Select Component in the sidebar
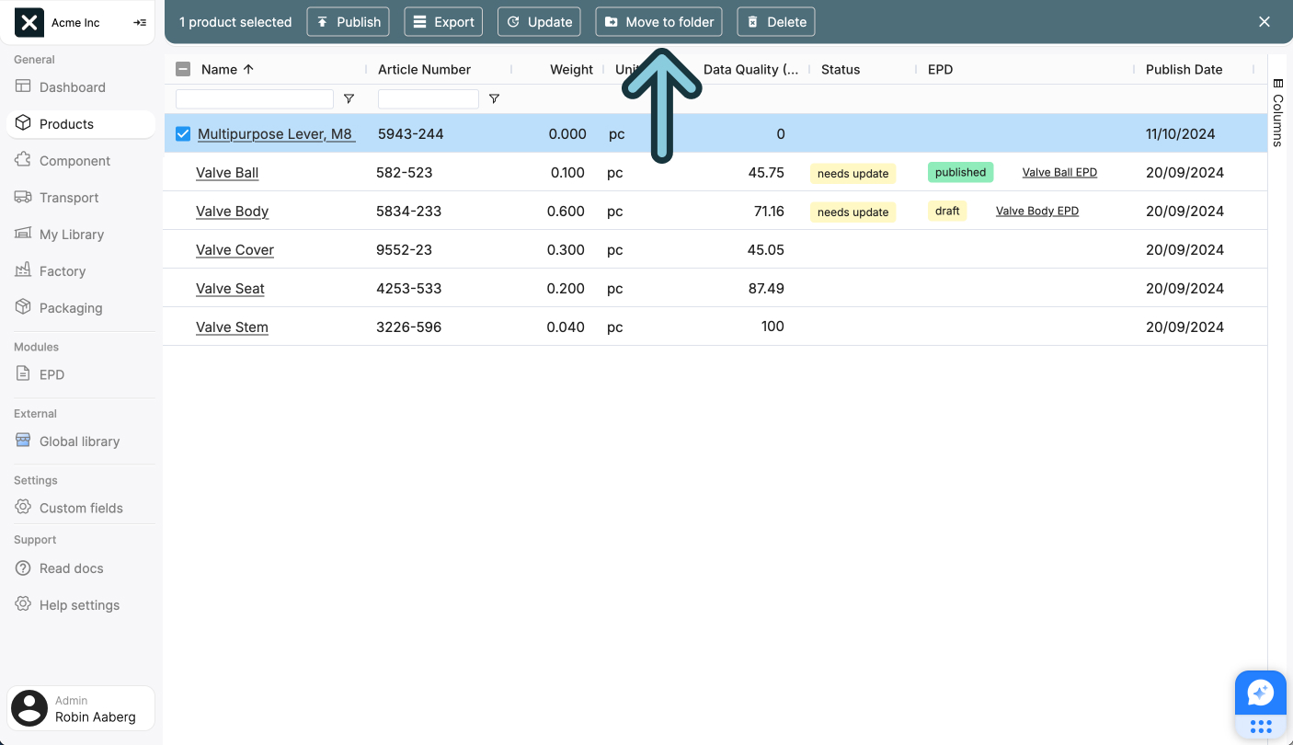Screen dimensions: 1293x745 click(x=74, y=160)
